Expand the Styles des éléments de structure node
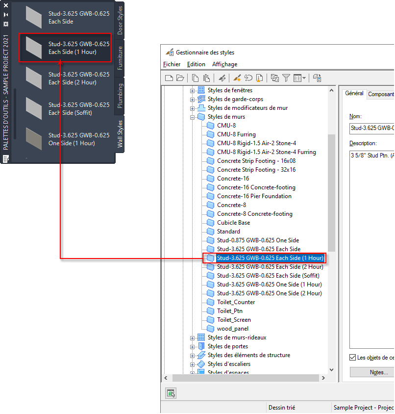This screenshot has height=414, width=395. point(193,356)
